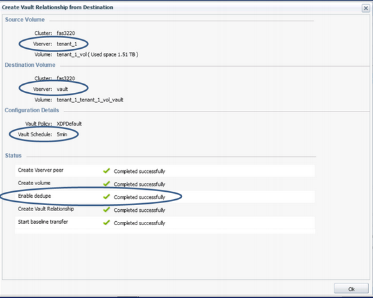The height and width of the screenshot is (298, 373).
Task: Click the green checkmark for Create Vault Relationship
Action: [106, 210]
